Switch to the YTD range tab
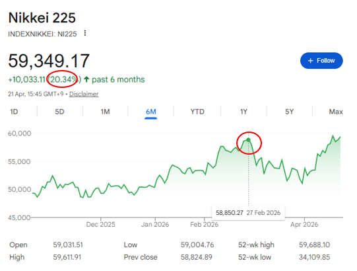This screenshot has width=357, height=271. [x=197, y=112]
